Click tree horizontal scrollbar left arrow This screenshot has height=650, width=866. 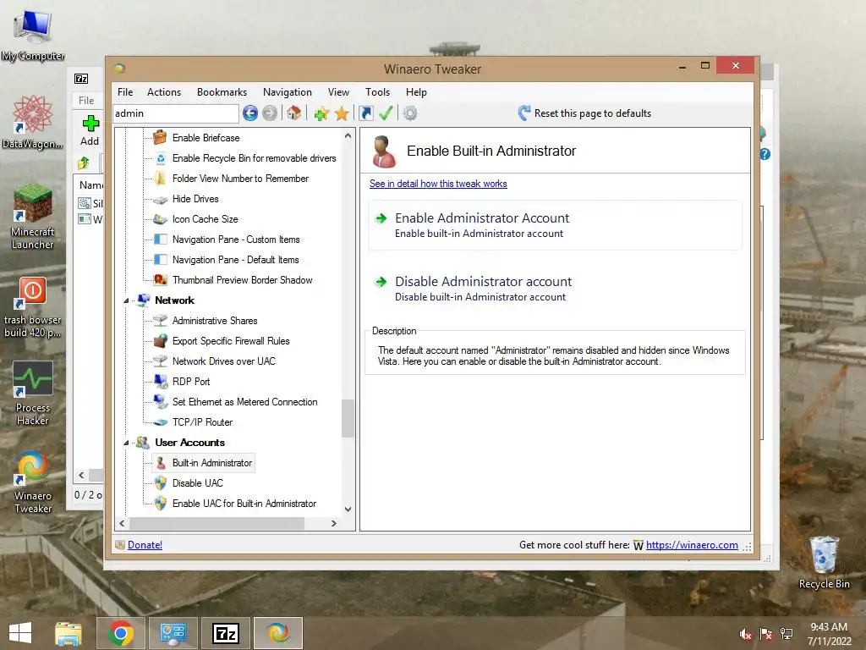pyautogui.click(x=122, y=523)
